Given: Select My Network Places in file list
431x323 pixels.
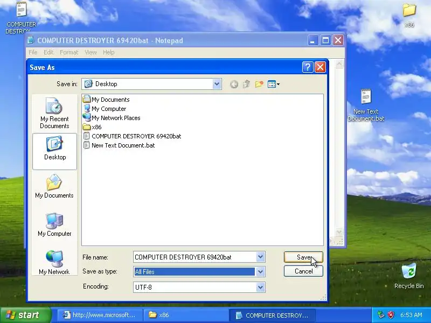Looking at the screenshot, I should coord(112,118).
